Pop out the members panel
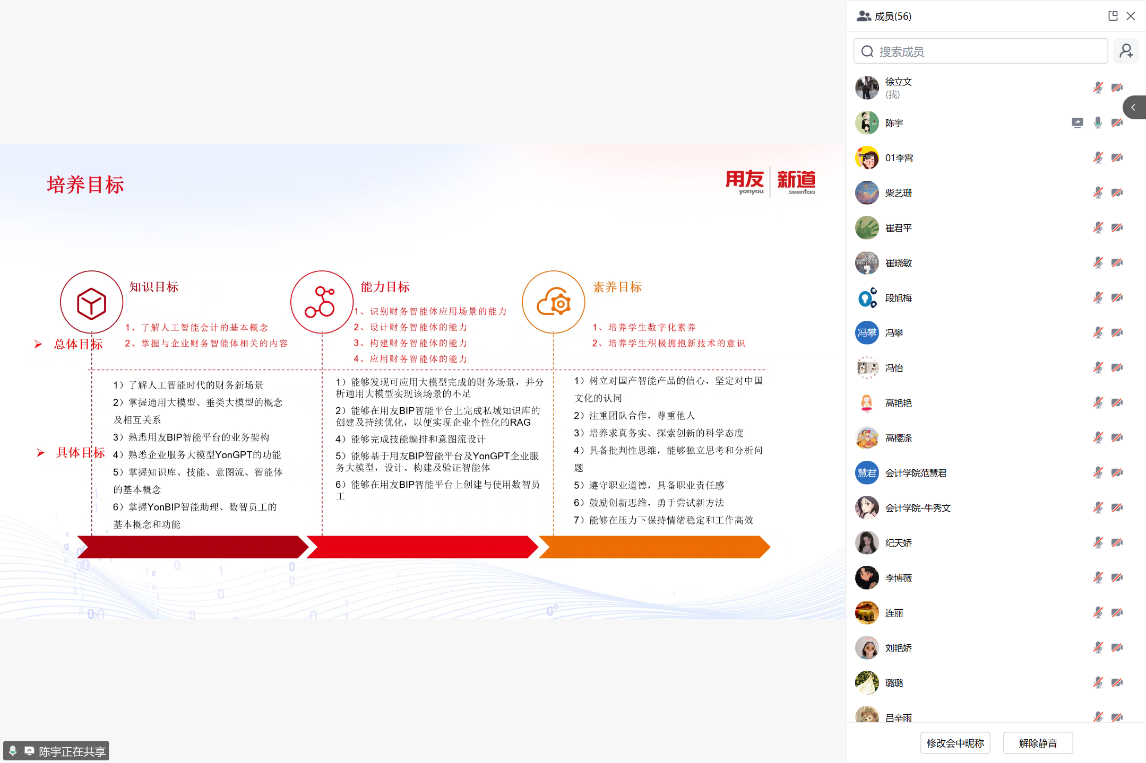 [1113, 16]
